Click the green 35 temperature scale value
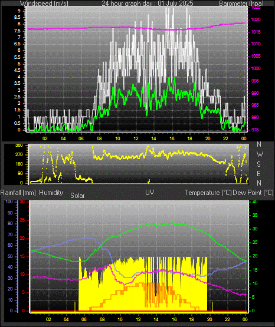Image resolution: width=275 pixels, height=327 pixels. [255, 216]
